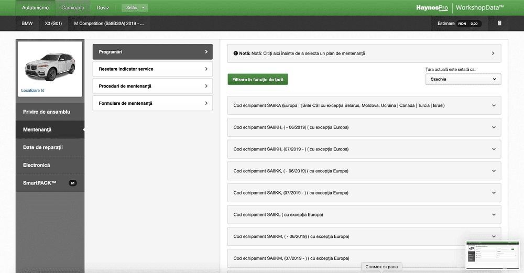The image size is (524, 273).
Task: Click the Notă banner right arrow
Action: coord(493,53)
